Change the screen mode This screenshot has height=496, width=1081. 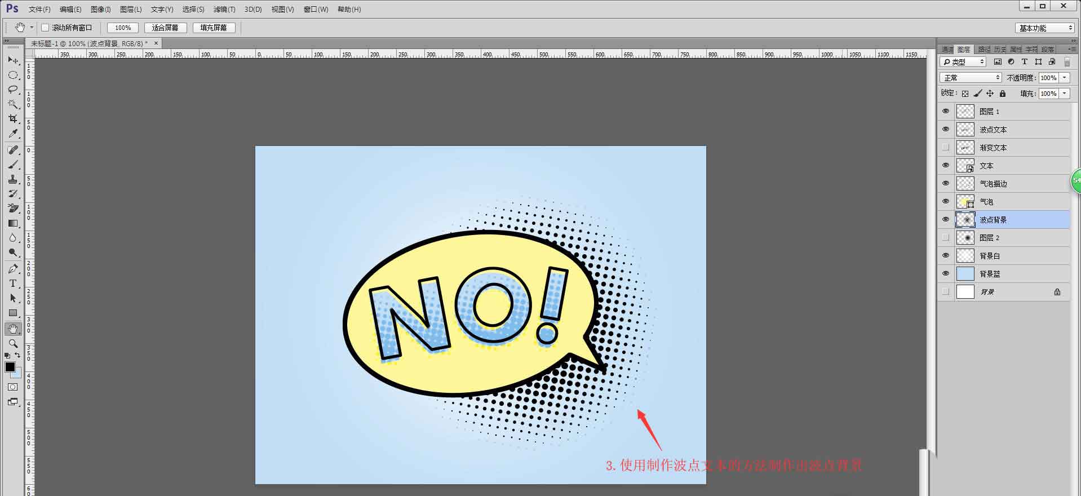click(13, 402)
